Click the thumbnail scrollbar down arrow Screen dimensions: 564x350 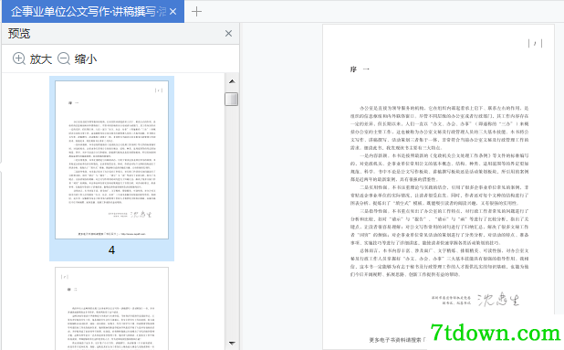(x=232, y=343)
